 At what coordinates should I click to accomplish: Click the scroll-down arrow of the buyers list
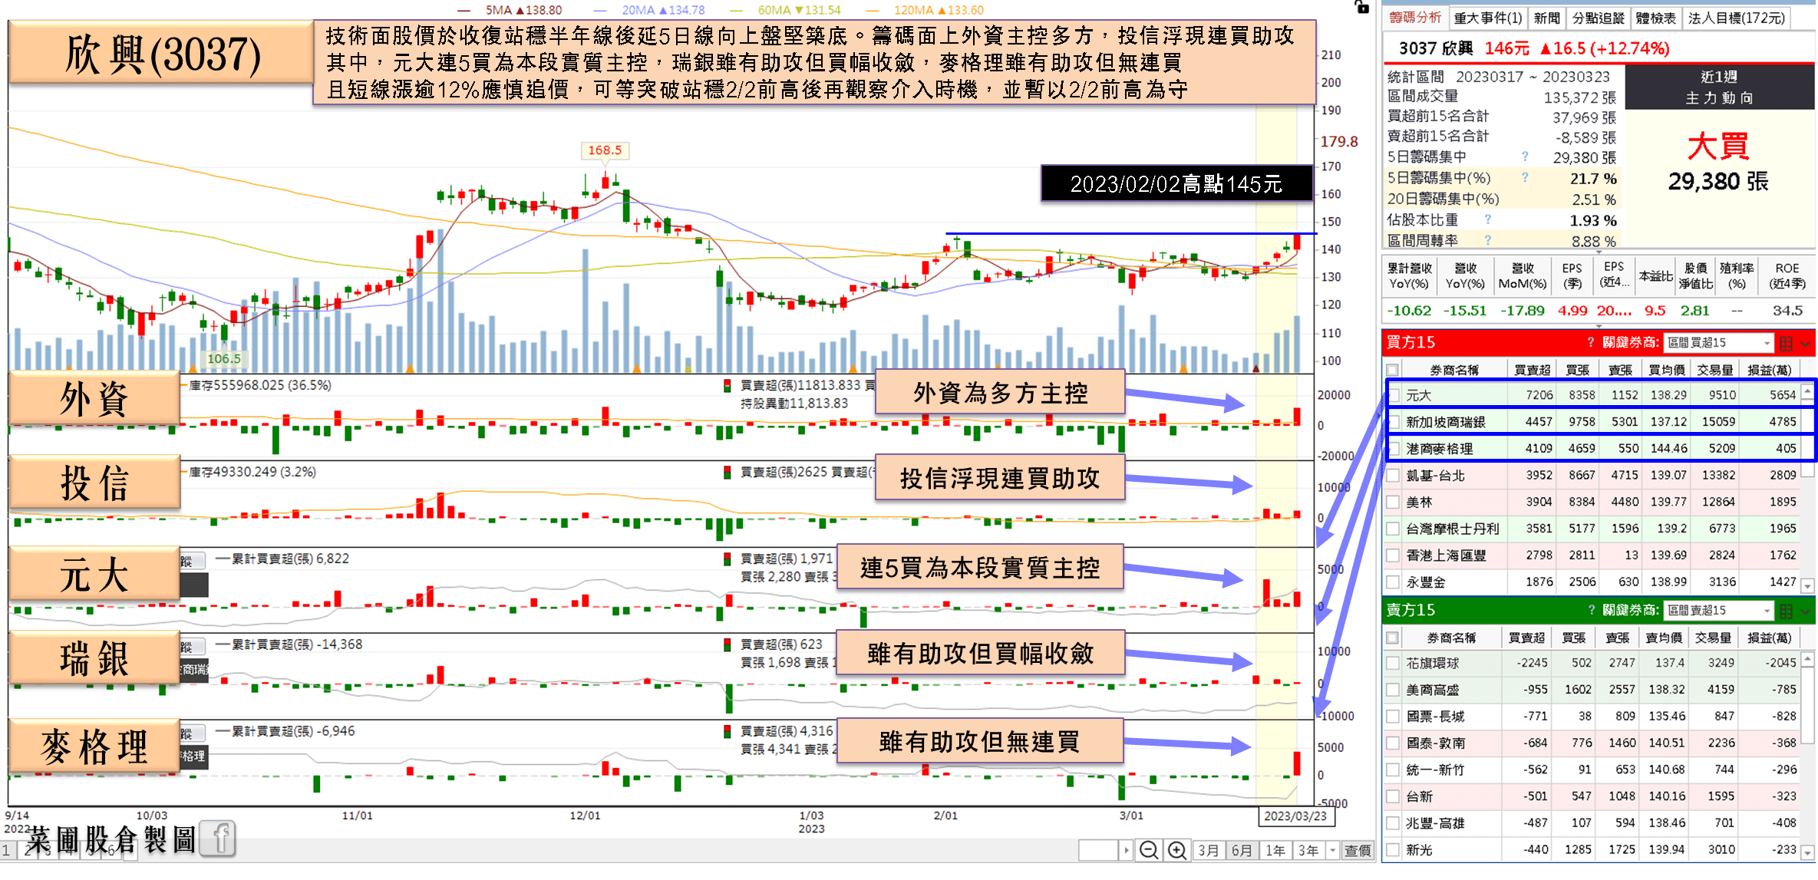1807,585
